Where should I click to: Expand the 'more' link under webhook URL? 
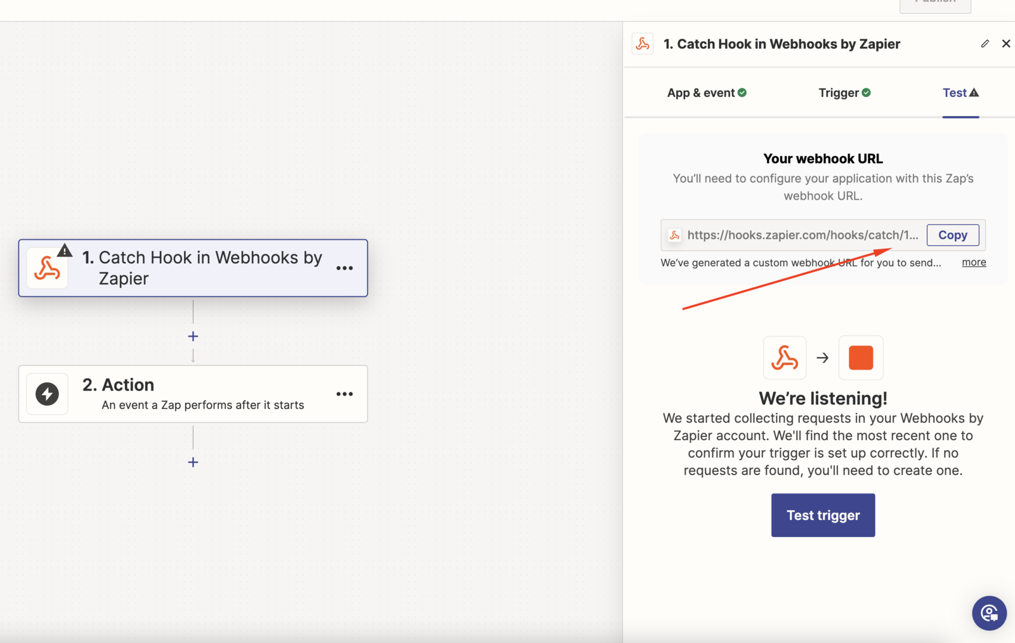pyautogui.click(x=974, y=262)
